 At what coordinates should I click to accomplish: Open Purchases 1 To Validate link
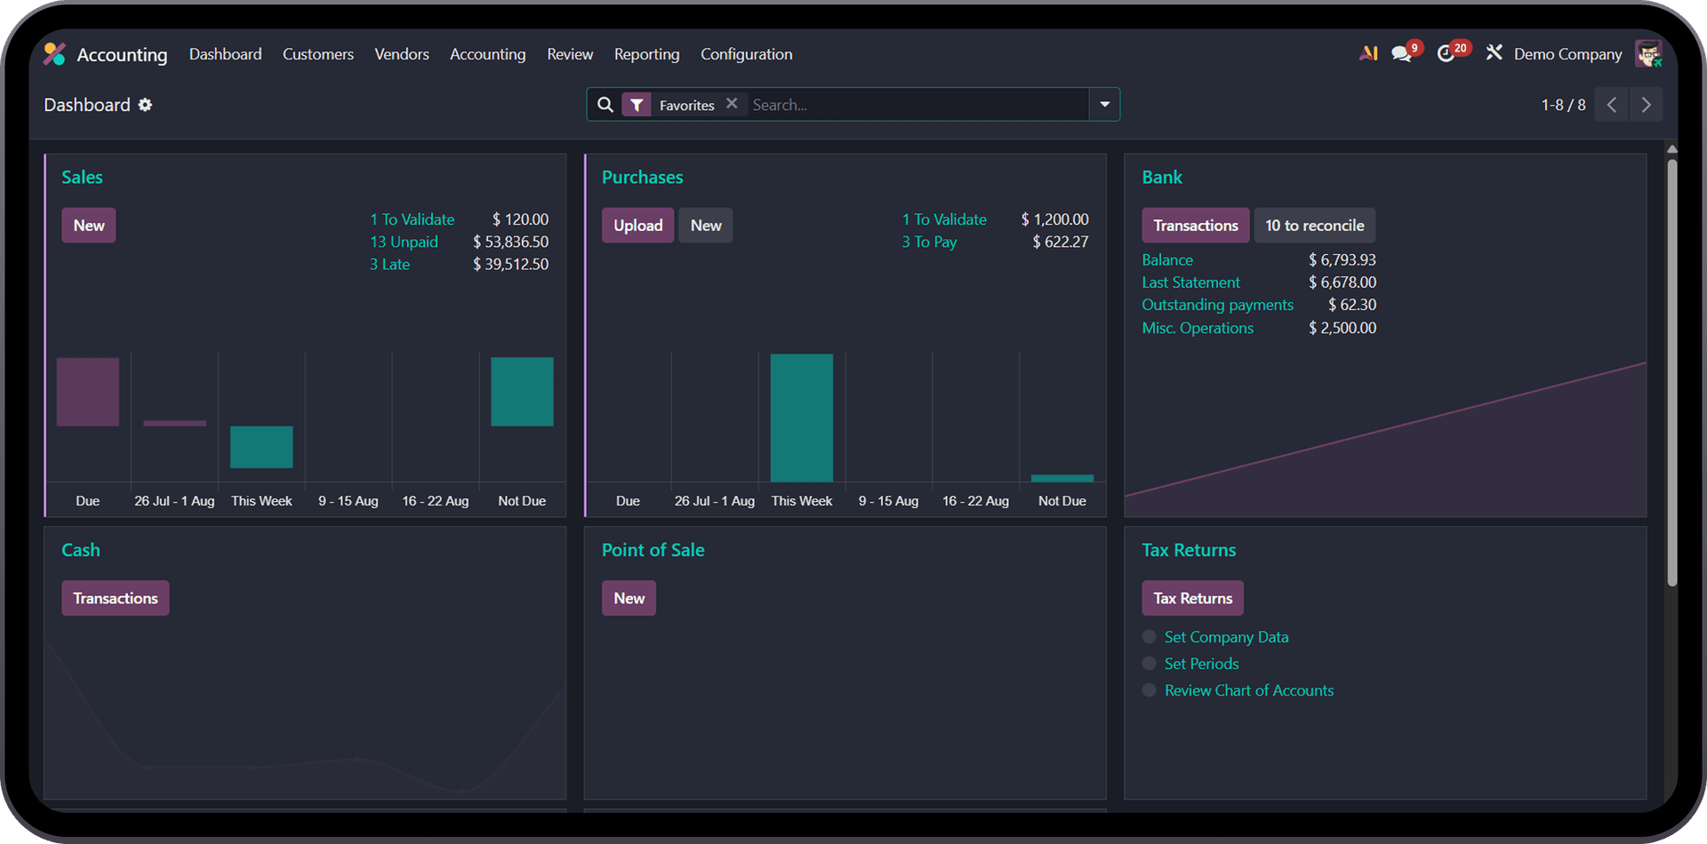[x=944, y=219]
